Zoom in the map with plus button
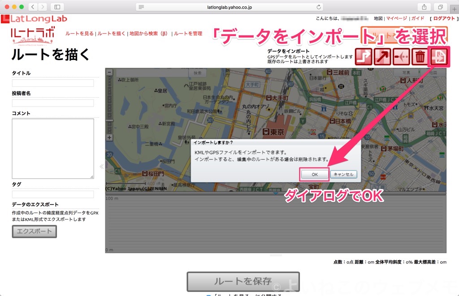The height and width of the screenshot is (296, 459). coord(109,137)
